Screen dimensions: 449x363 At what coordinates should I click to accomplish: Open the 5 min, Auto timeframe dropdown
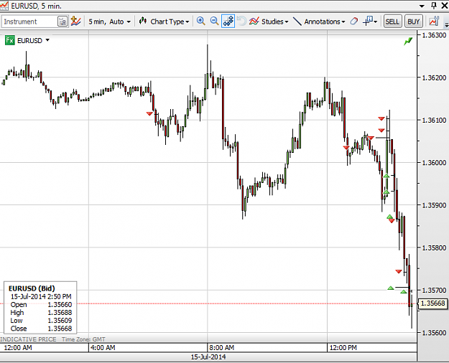109,22
